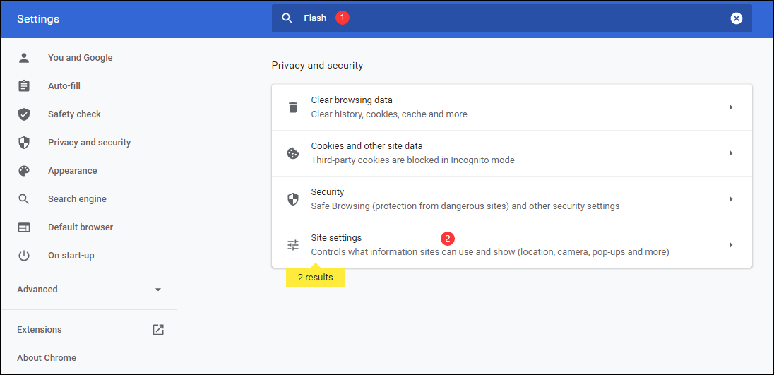Clear the Flash search text

point(737,18)
